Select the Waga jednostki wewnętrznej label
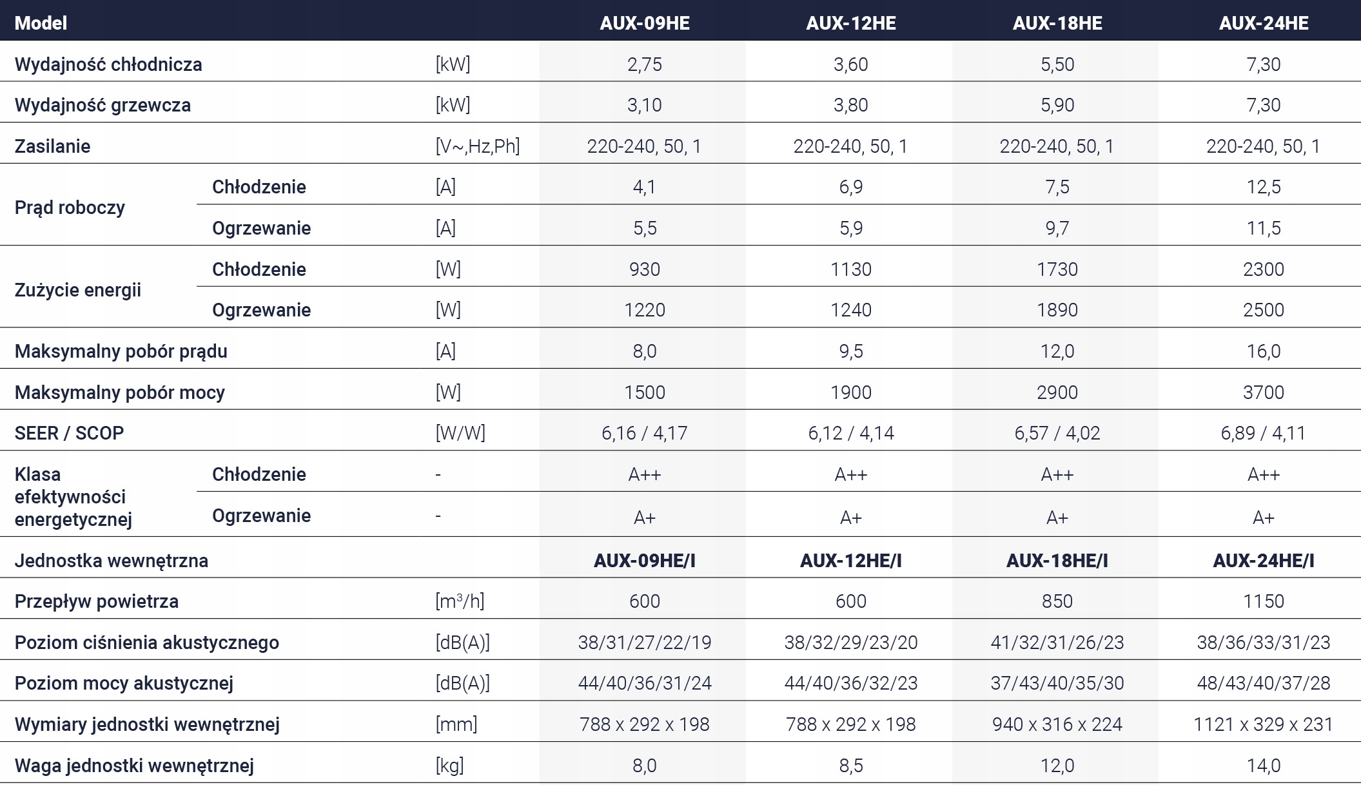Image resolution: width=1361 pixels, height=785 pixels. 134,766
